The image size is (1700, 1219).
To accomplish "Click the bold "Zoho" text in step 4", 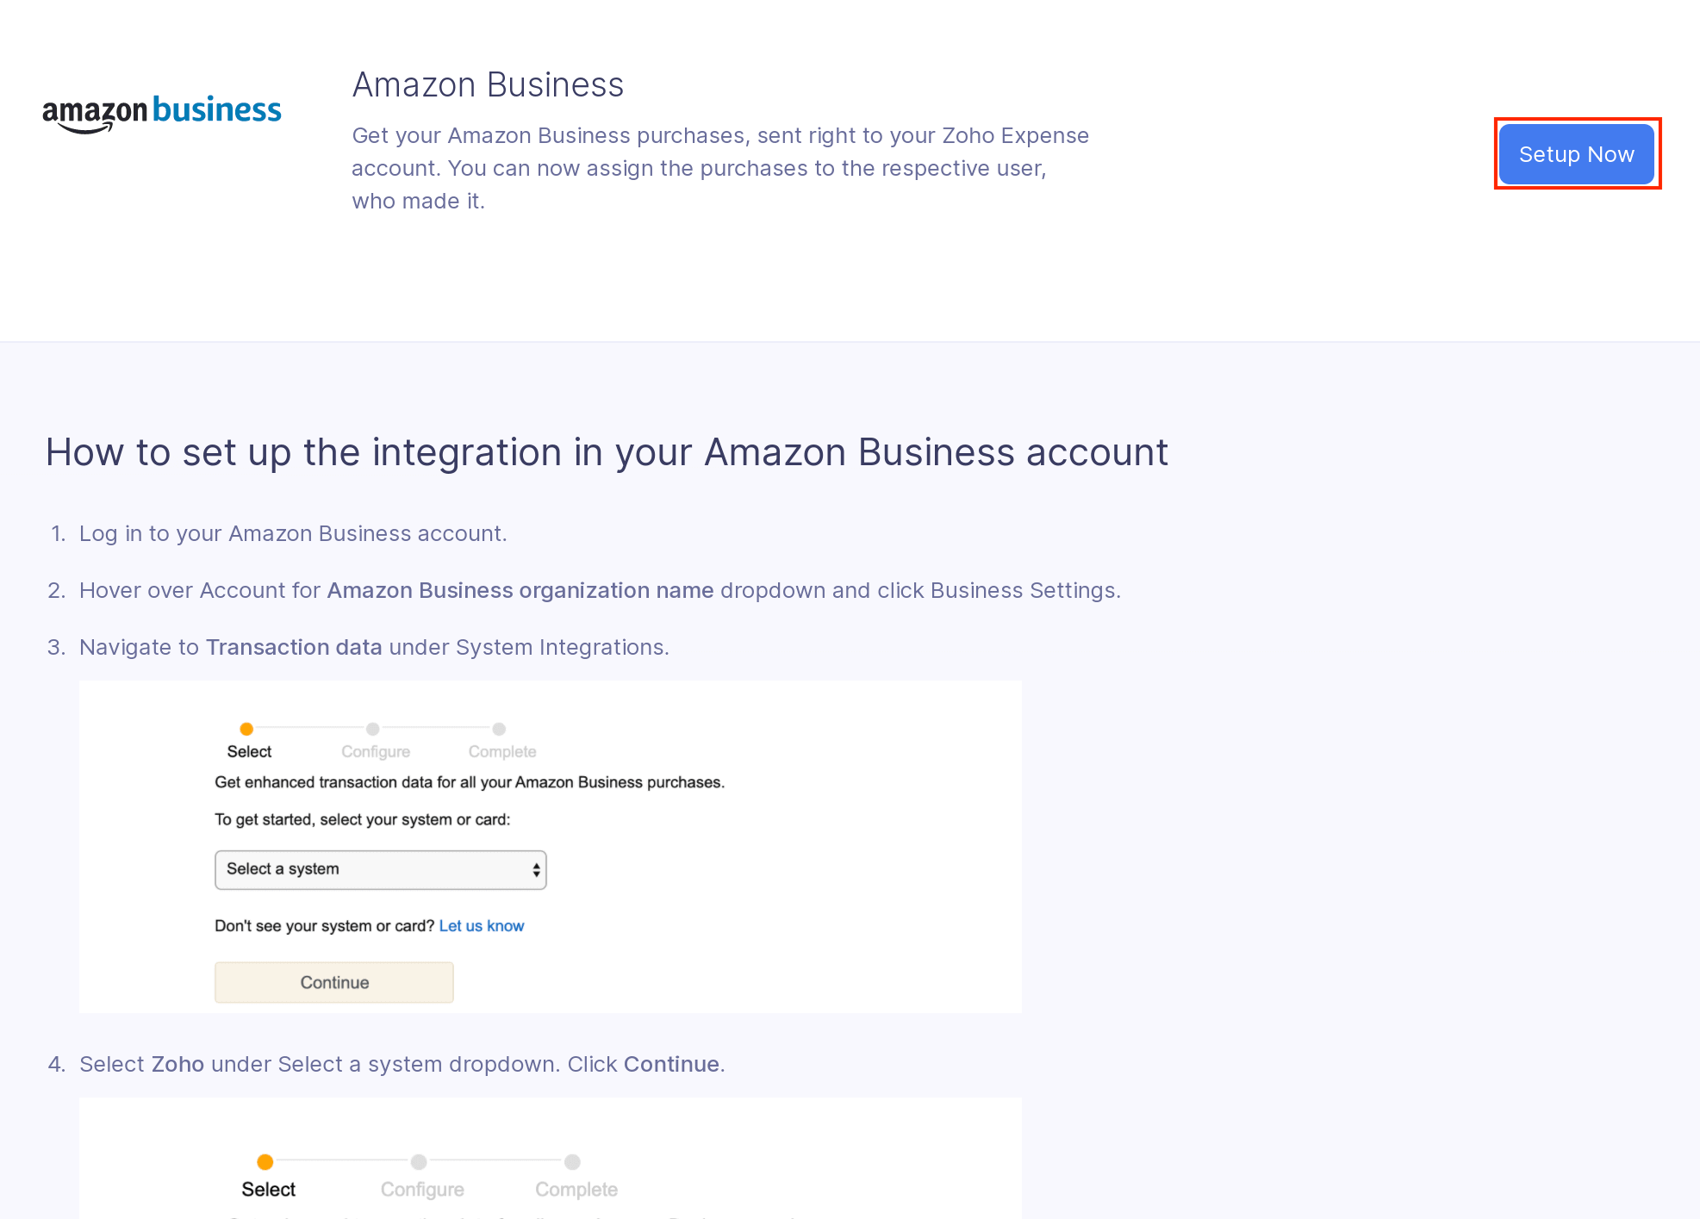I will 177,1064.
